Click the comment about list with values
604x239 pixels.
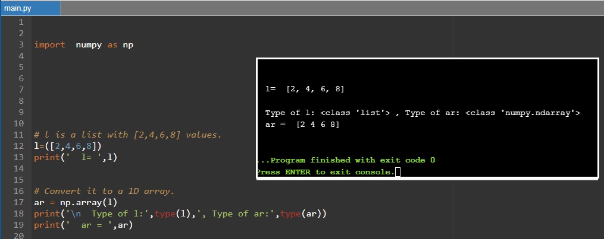click(128, 135)
